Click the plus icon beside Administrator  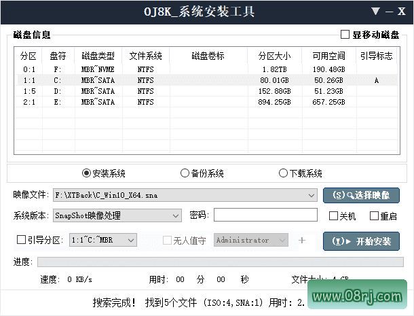tap(302, 240)
